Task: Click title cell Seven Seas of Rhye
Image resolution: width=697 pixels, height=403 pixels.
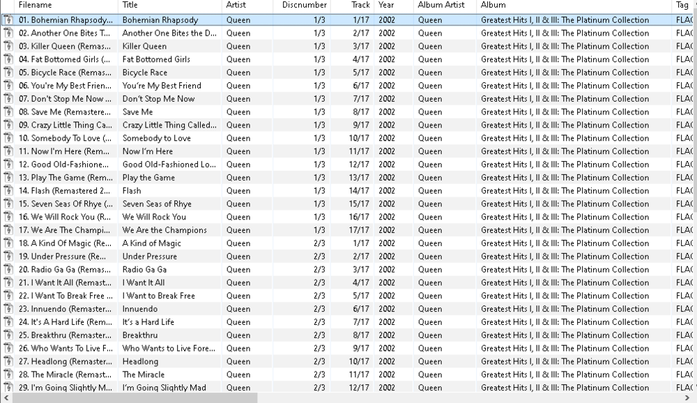Action: click(157, 204)
